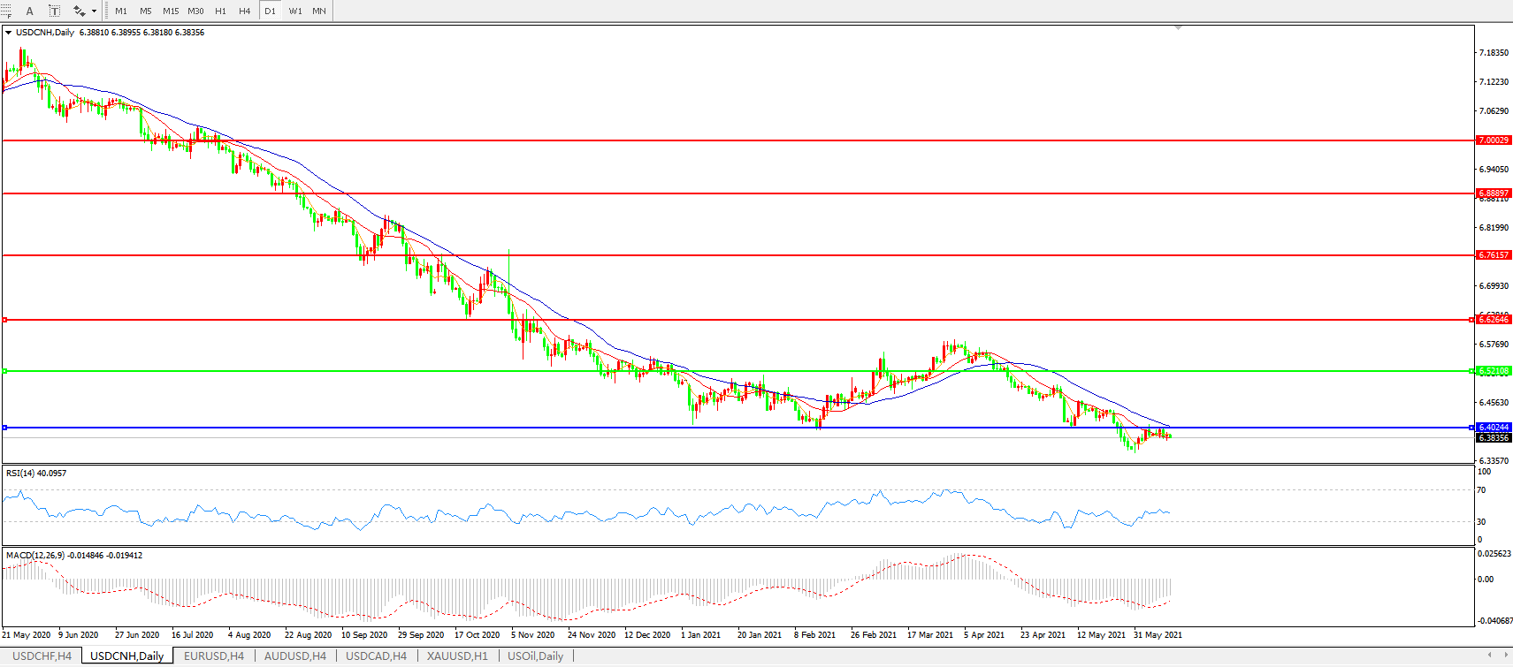The width and height of the screenshot is (1513, 667).
Task: Switch timeframe to H4
Action: [245, 11]
